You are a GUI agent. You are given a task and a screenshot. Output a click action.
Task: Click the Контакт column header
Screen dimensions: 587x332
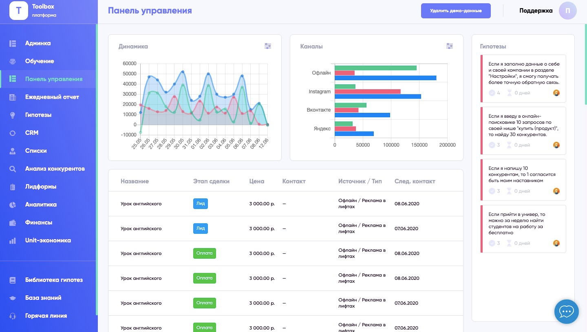click(x=294, y=181)
